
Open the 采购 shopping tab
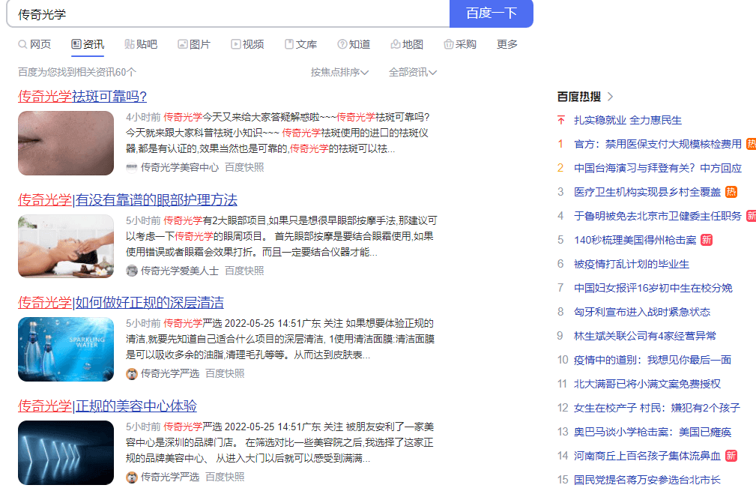click(x=459, y=44)
